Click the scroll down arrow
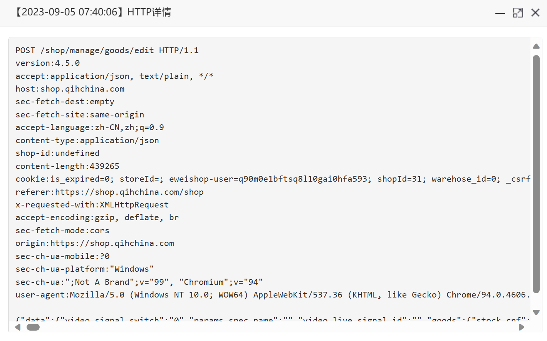The image size is (547, 341). click(536, 312)
